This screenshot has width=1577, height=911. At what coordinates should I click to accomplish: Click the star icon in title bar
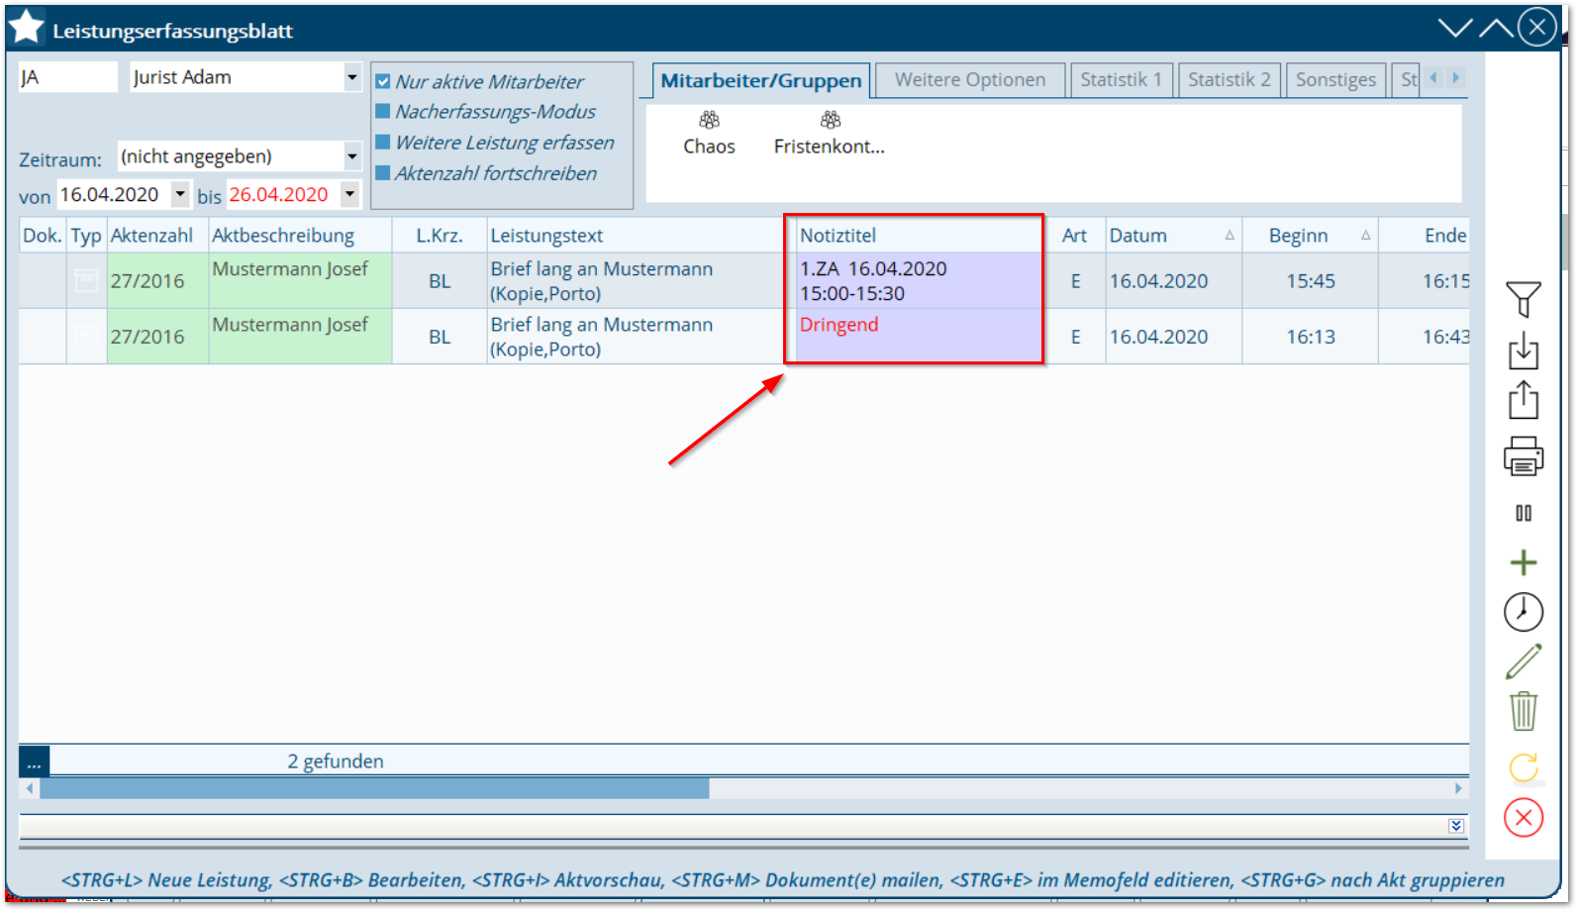(27, 28)
